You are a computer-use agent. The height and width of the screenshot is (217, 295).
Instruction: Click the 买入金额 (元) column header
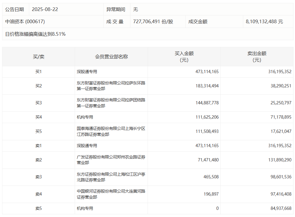click(184, 57)
